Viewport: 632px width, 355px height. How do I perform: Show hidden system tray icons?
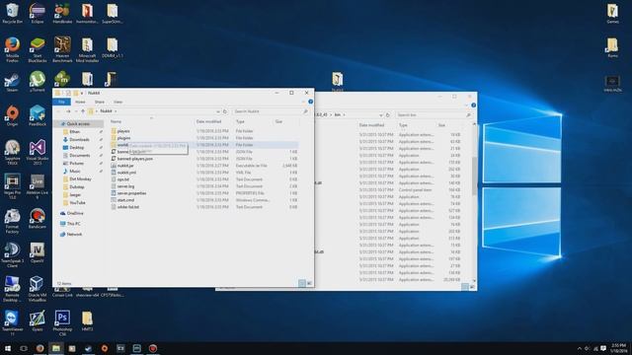click(580, 348)
